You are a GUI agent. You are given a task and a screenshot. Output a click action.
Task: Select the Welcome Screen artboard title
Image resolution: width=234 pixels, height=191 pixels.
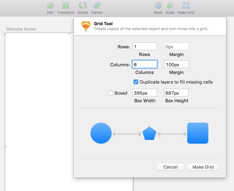pyautogui.click(x=21, y=29)
